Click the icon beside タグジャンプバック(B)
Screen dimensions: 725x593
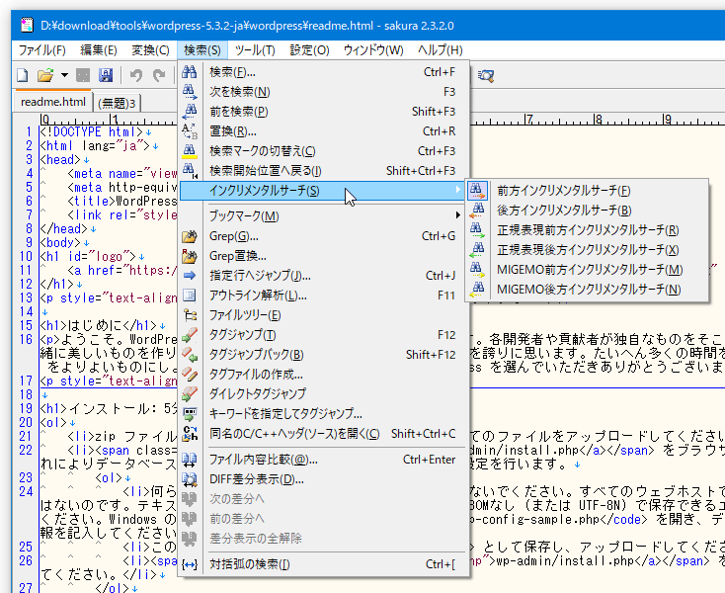pyautogui.click(x=189, y=355)
